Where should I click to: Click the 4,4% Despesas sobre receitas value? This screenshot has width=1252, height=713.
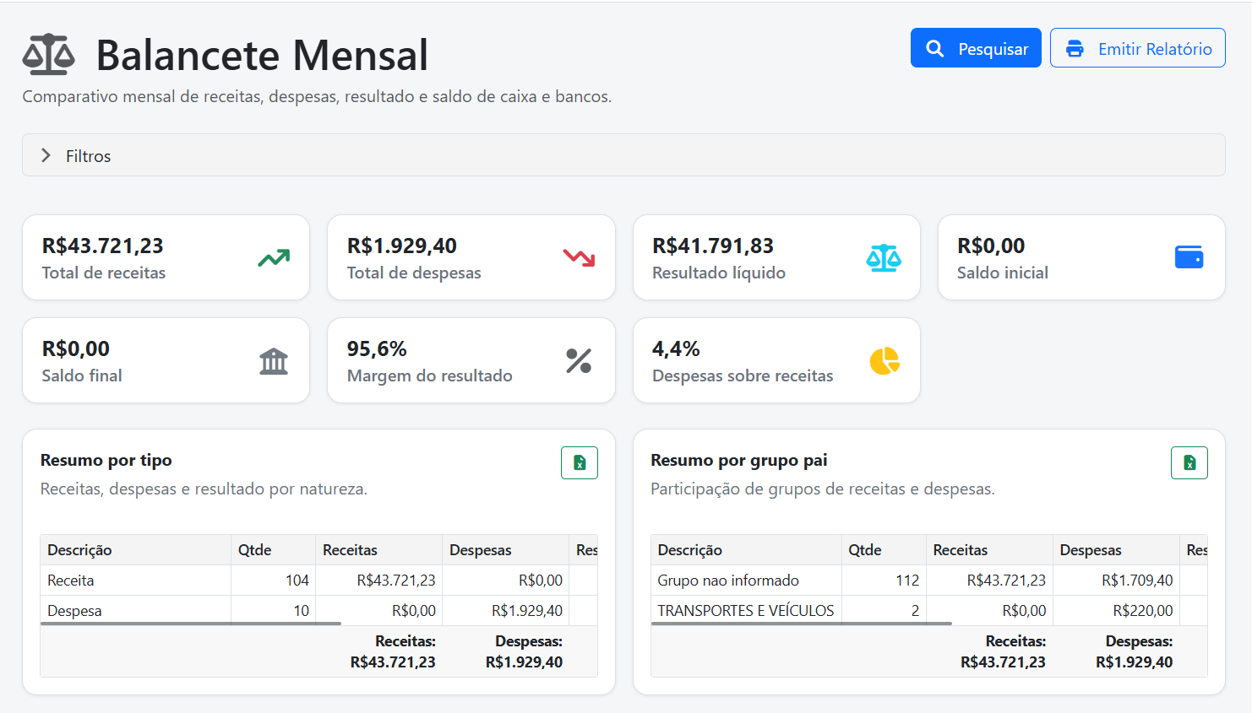pos(676,348)
